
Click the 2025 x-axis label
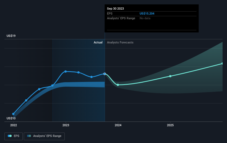[170, 125]
